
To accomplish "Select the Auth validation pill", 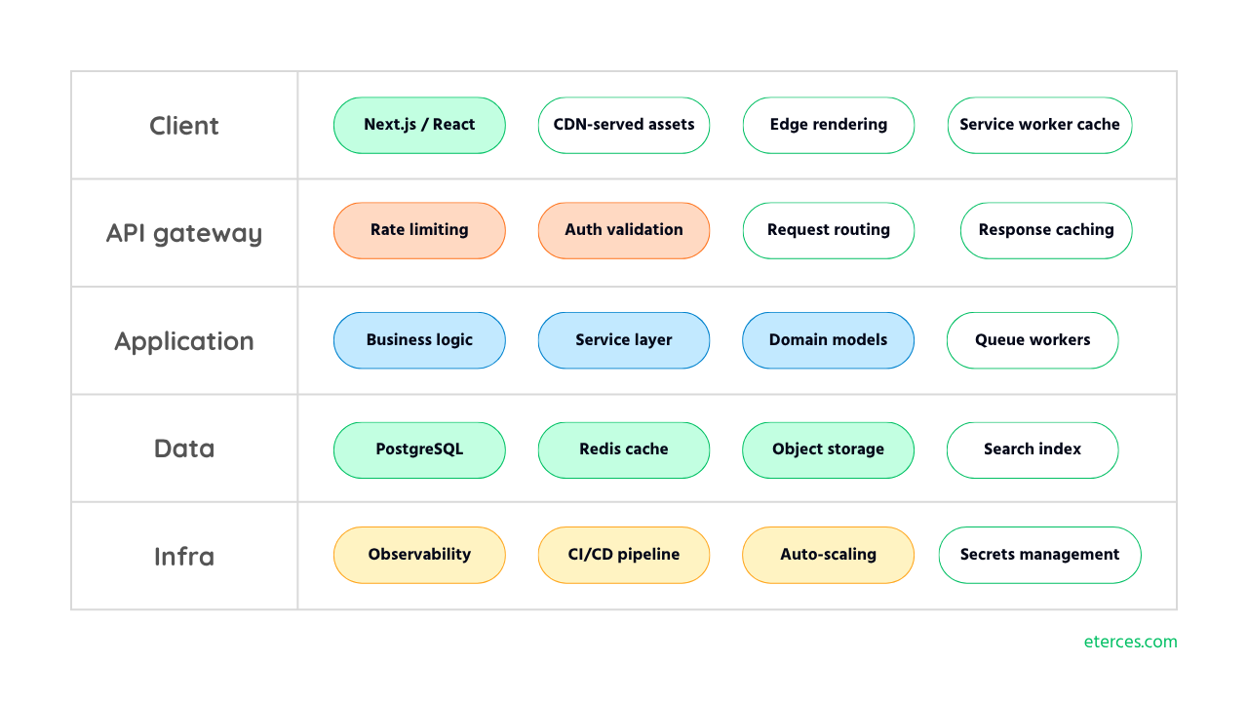I will click(624, 230).
